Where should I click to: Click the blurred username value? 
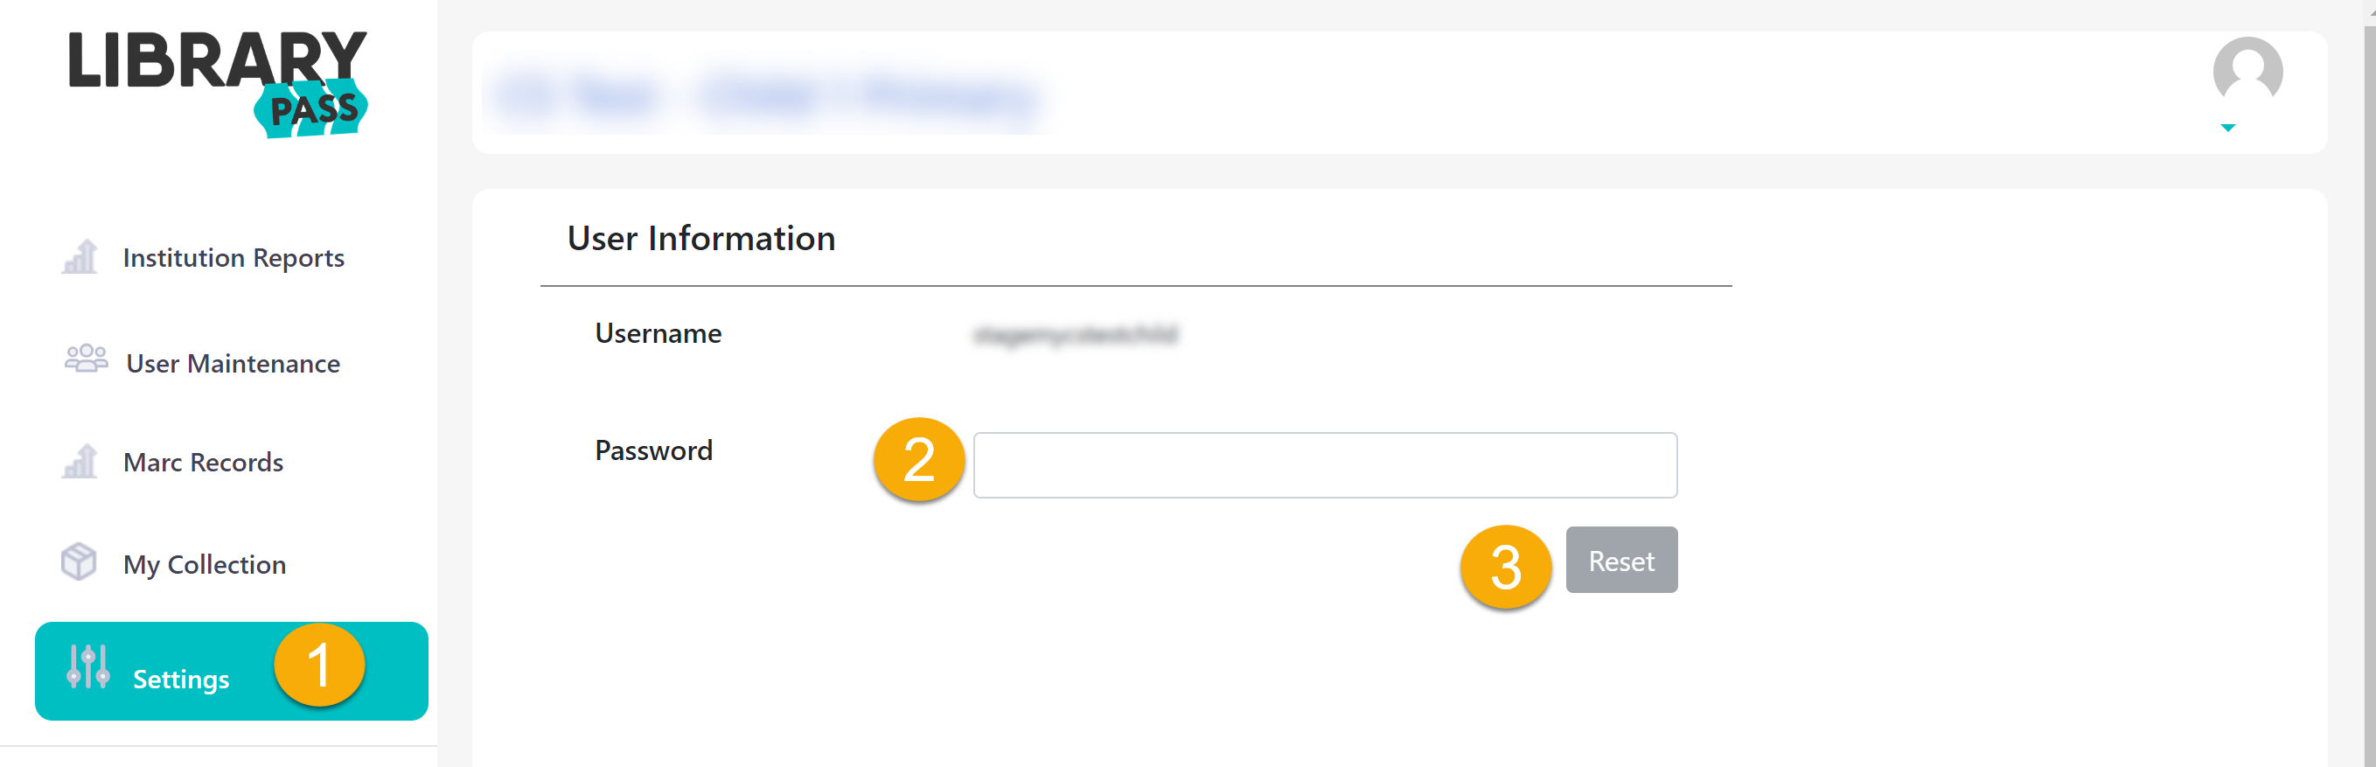(1076, 334)
